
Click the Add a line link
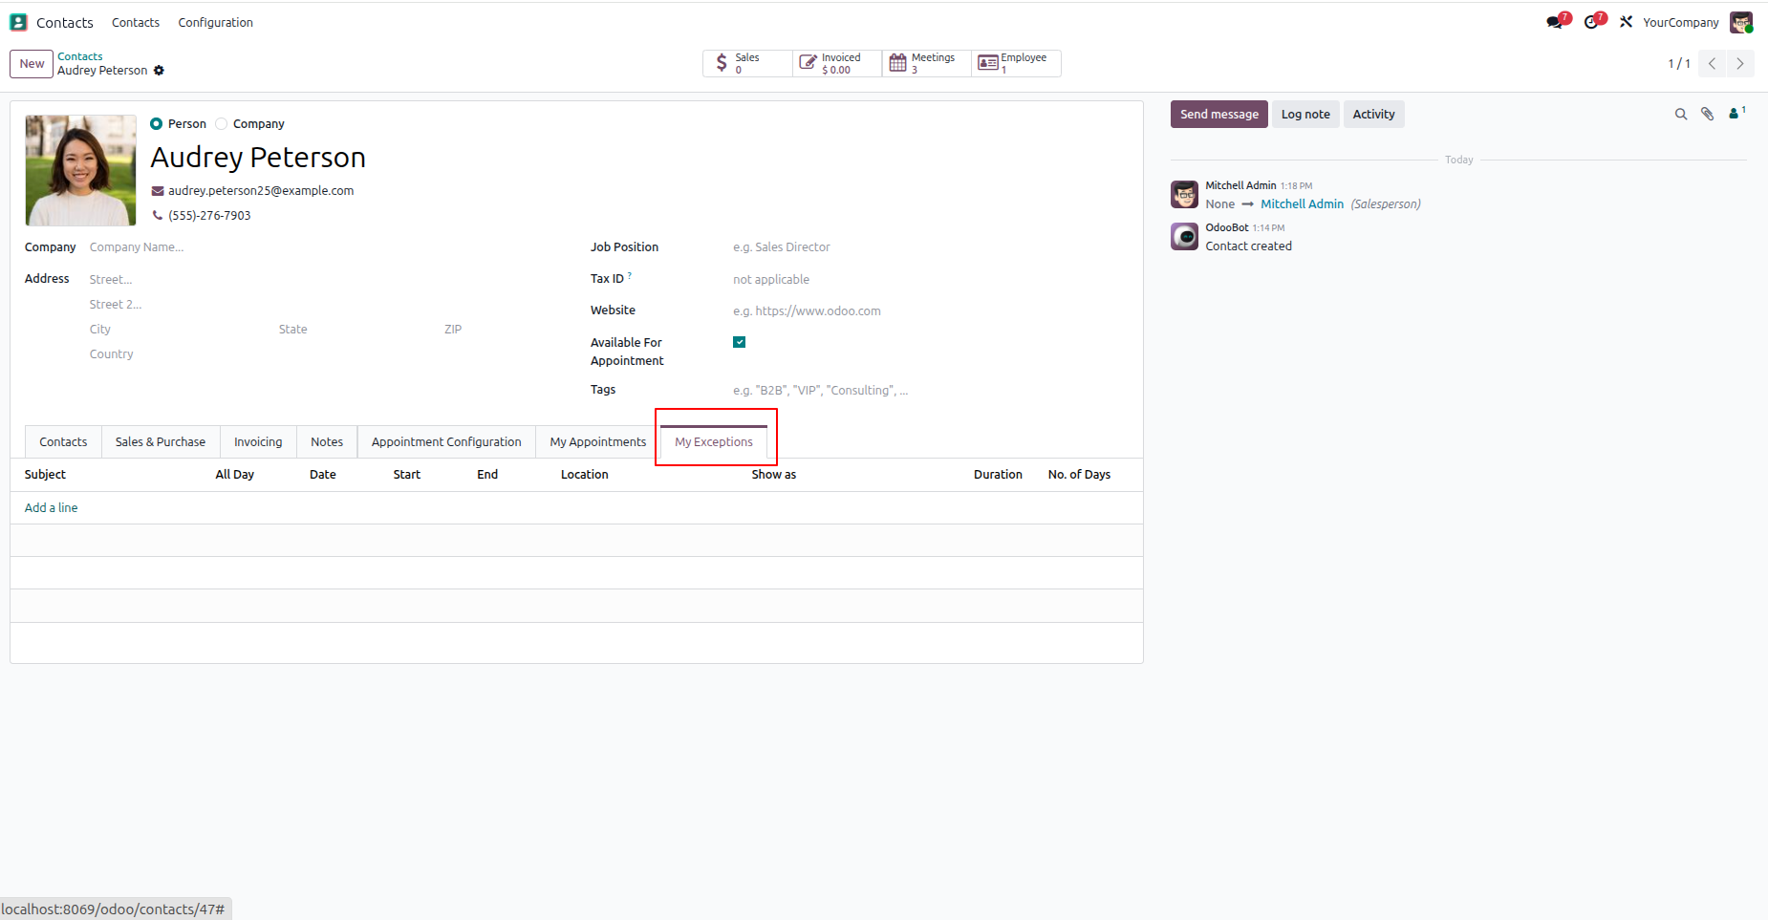(52, 508)
